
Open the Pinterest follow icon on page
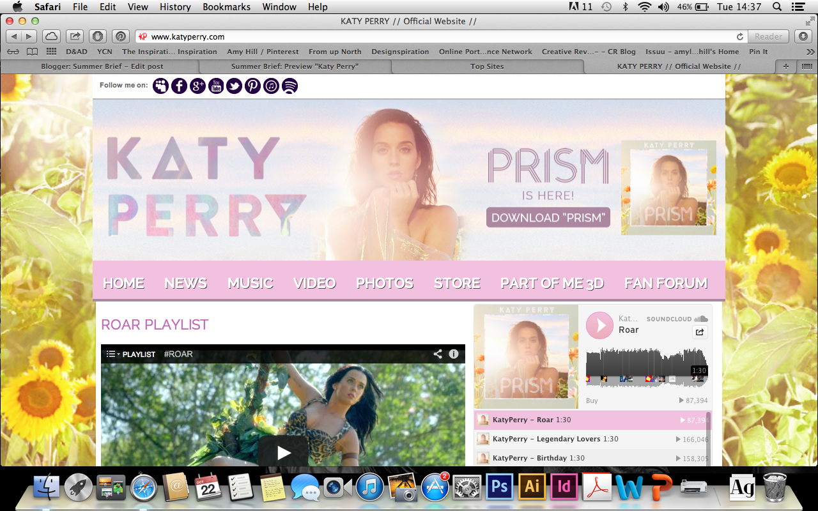coord(253,86)
